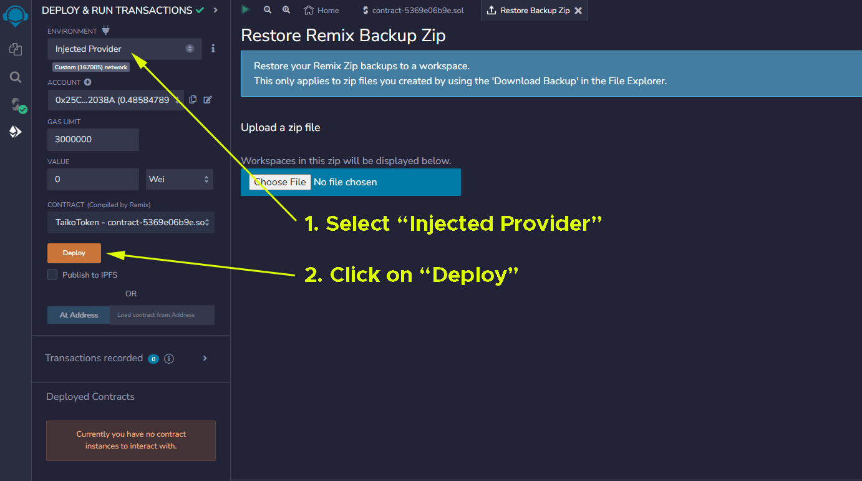This screenshot has height=481, width=862.
Task: Click the Load contract from Address field
Action: click(162, 315)
